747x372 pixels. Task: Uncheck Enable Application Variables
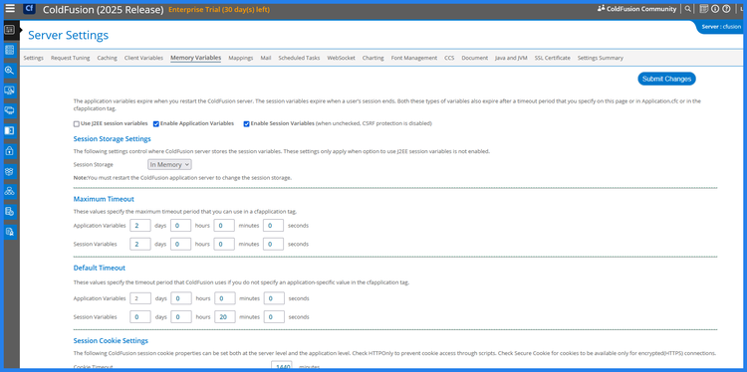click(x=155, y=123)
